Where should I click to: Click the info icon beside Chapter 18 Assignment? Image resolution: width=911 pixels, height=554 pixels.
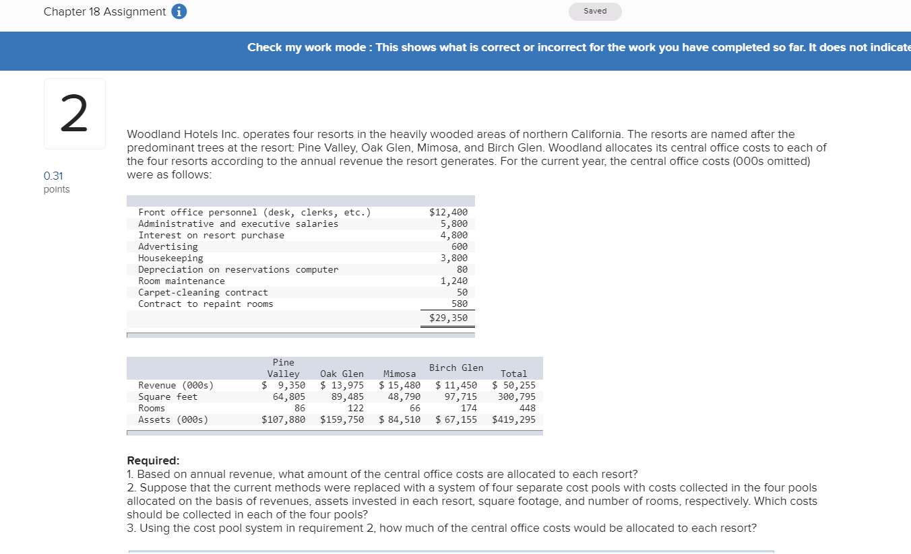click(x=180, y=12)
